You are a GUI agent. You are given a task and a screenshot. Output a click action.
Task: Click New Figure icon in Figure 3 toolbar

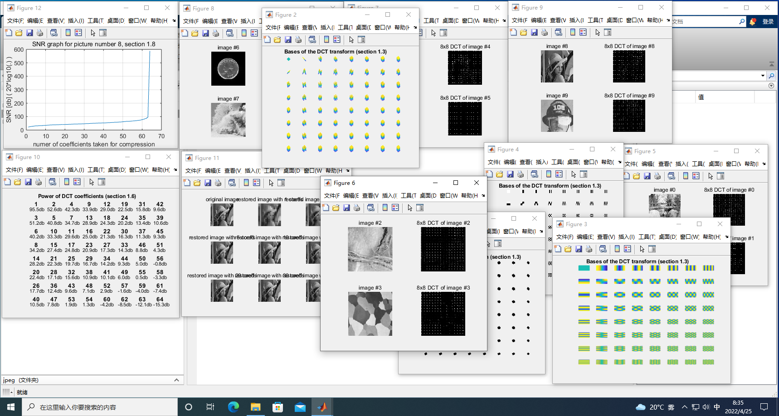pyautogui.click(x=558, y=249)
